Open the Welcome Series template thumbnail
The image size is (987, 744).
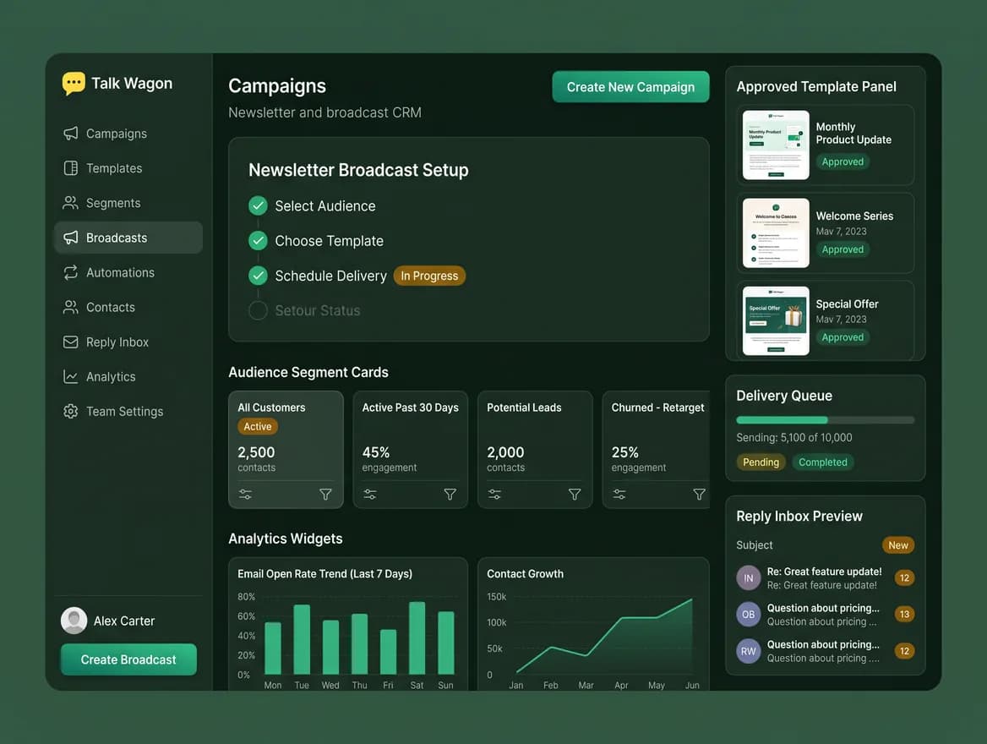(x=776, y=233)
